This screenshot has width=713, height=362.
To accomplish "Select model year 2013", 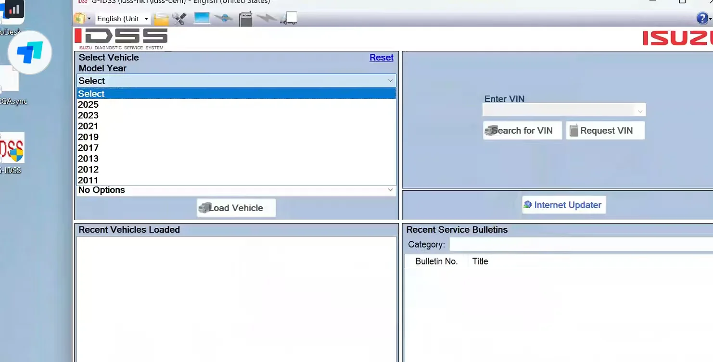I will point(236,159).
